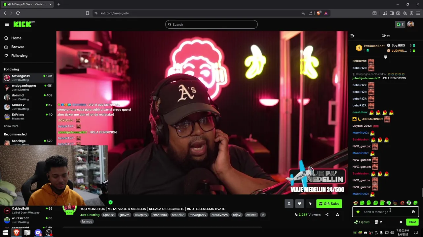The height and width of the screenshot is (237, 423).
Task: Open the Brave playlist music icon
Action: pos(385,13)
